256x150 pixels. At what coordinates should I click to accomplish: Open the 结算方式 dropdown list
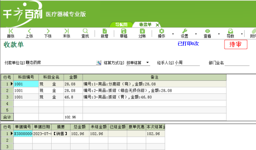point(148,63)
